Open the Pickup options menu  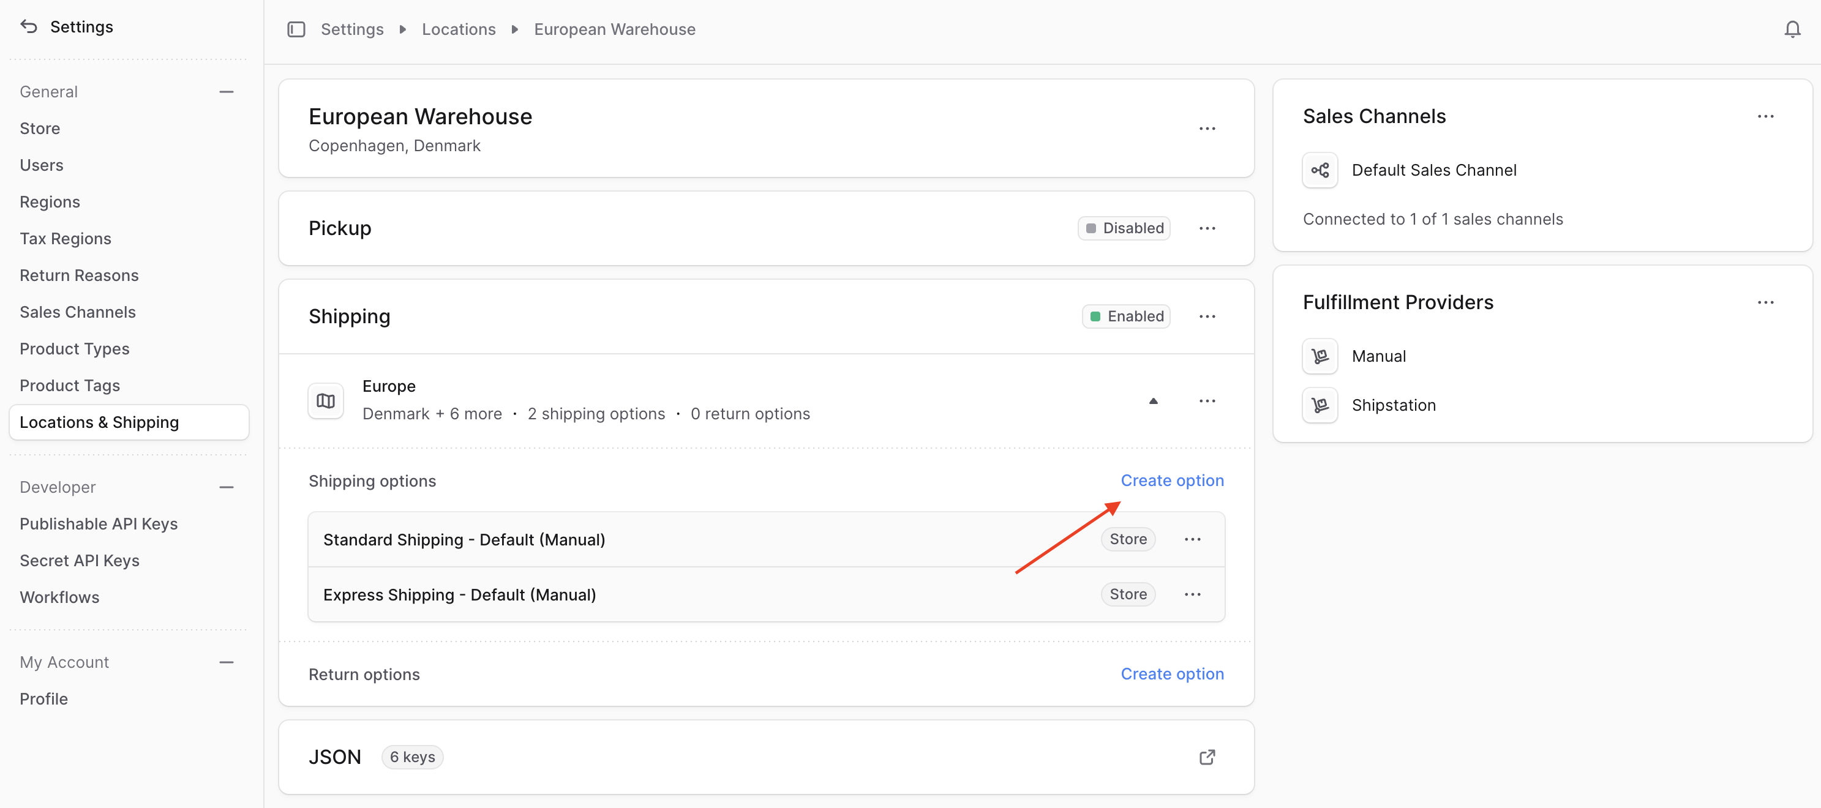click(1207, 228)
